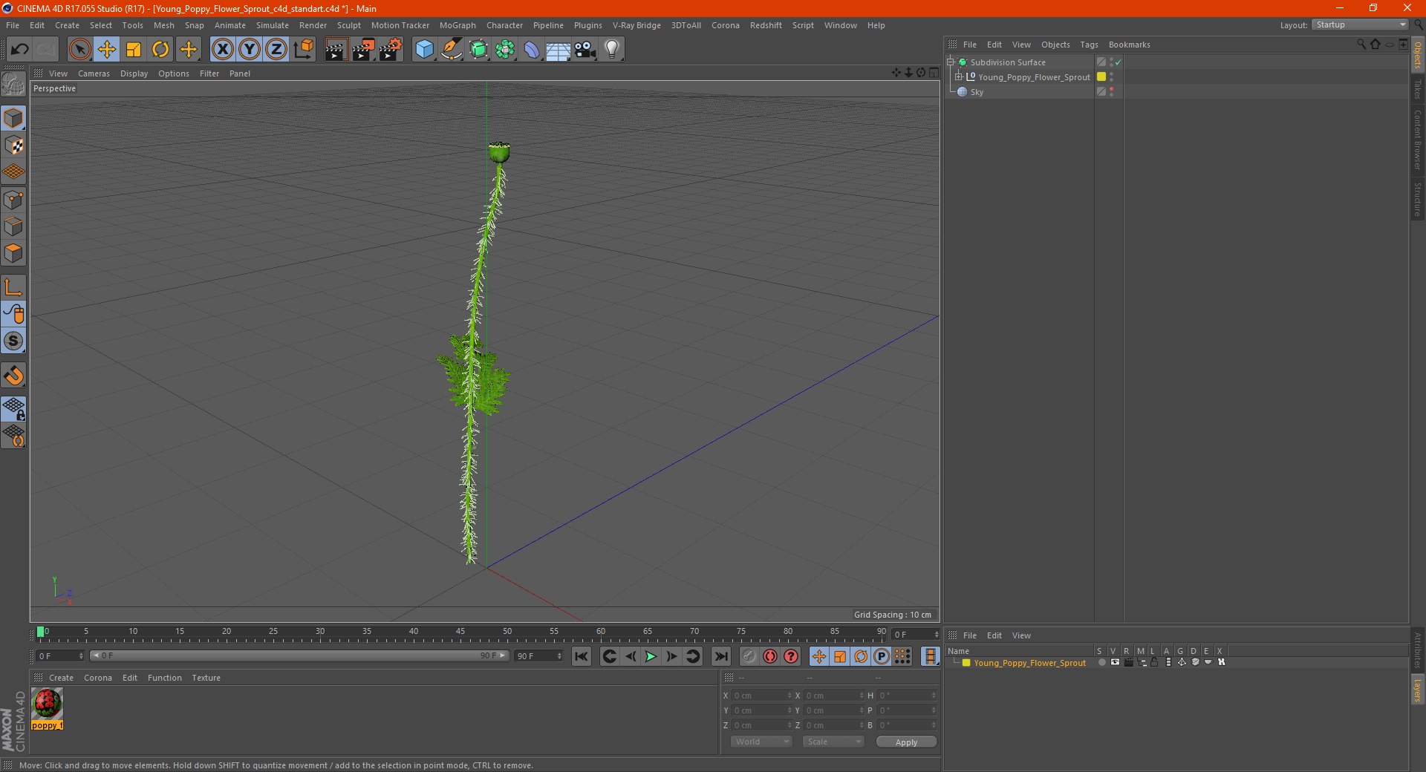Open the MoGraph menu
1426x772 pixels.
pyautogui.click(x=458, y=25)
